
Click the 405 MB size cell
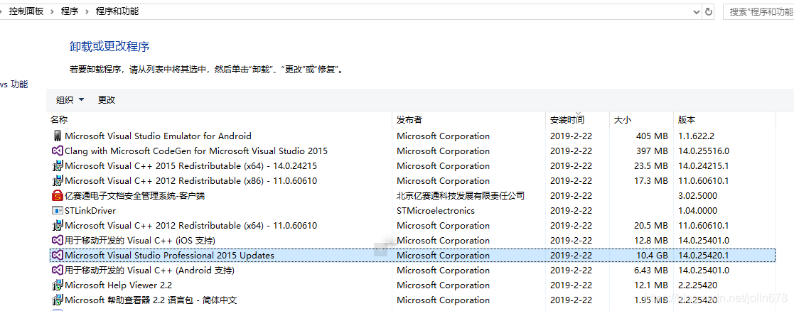click(x=652, y=136)
